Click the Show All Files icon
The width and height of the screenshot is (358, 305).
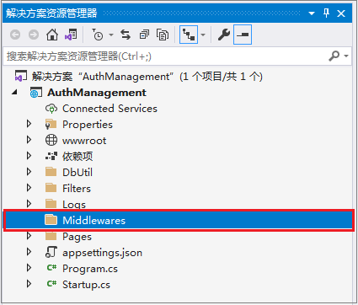pos(163,35)
